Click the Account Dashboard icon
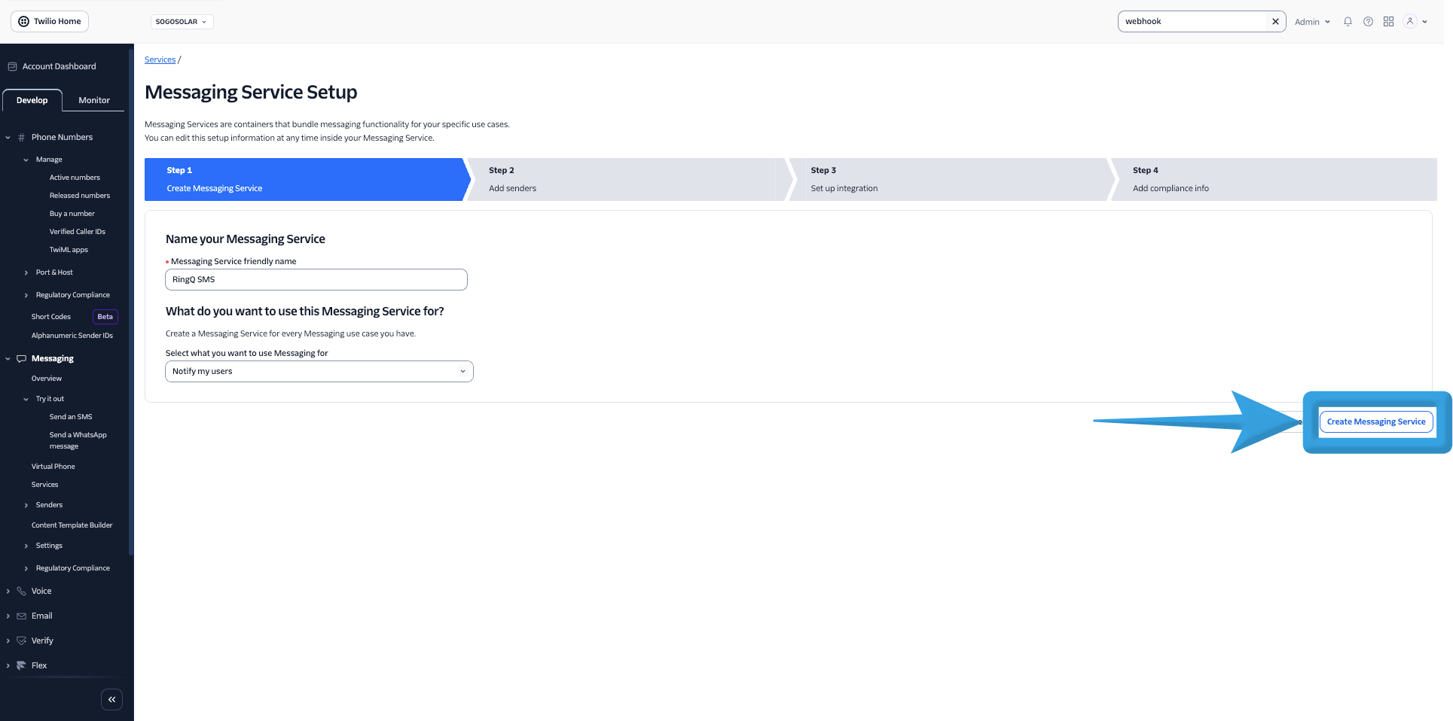The image size is (1453, 721). tap(12, 66)
